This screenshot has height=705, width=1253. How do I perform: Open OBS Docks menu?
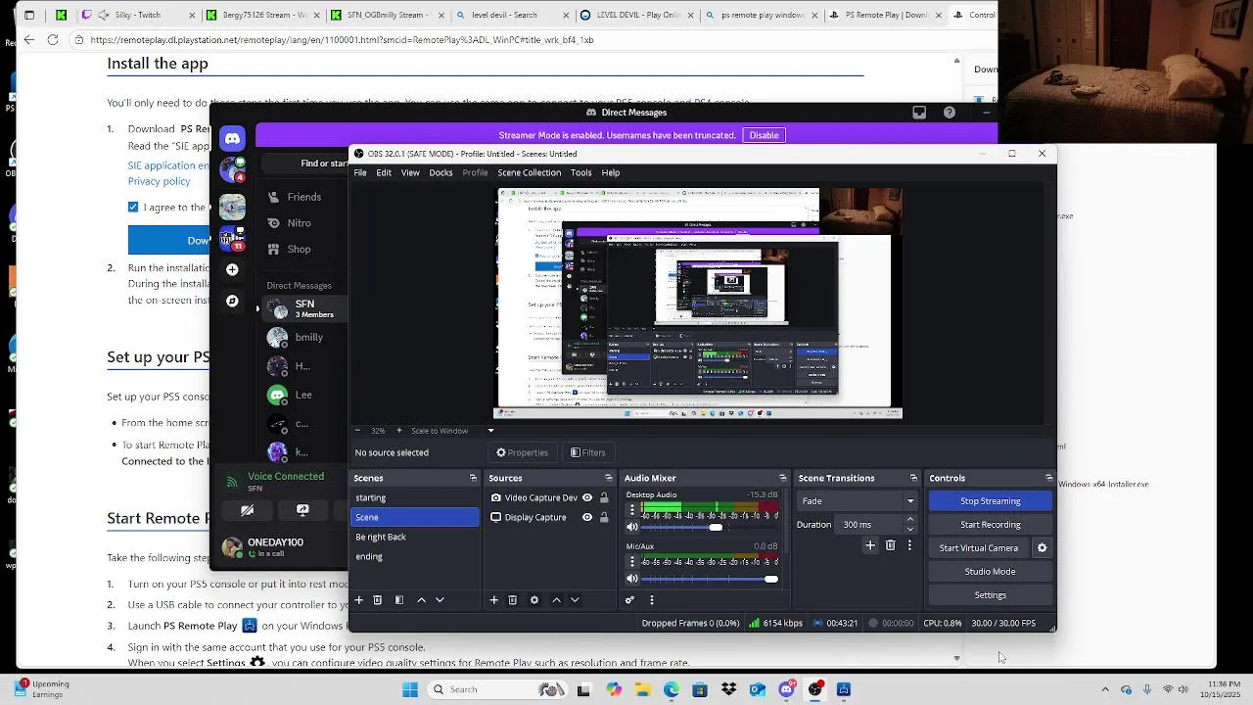(441, 172)
